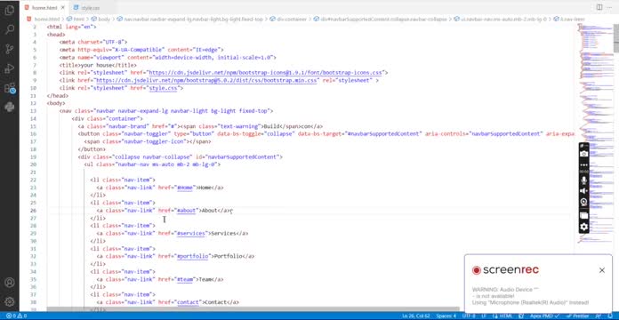Toggle the ScreenRec webcam capture
619x320 pixels.
click(x=583, y=202)
